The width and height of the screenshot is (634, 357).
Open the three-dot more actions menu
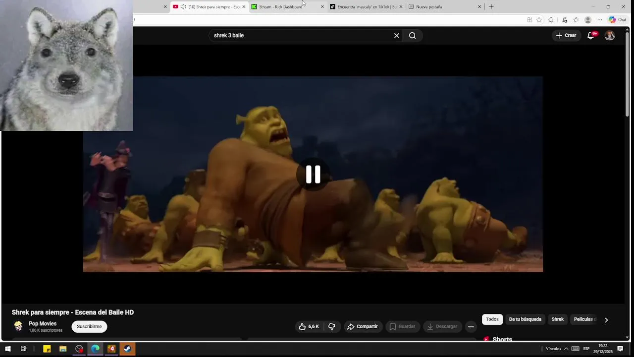click(x=471, y=327)
